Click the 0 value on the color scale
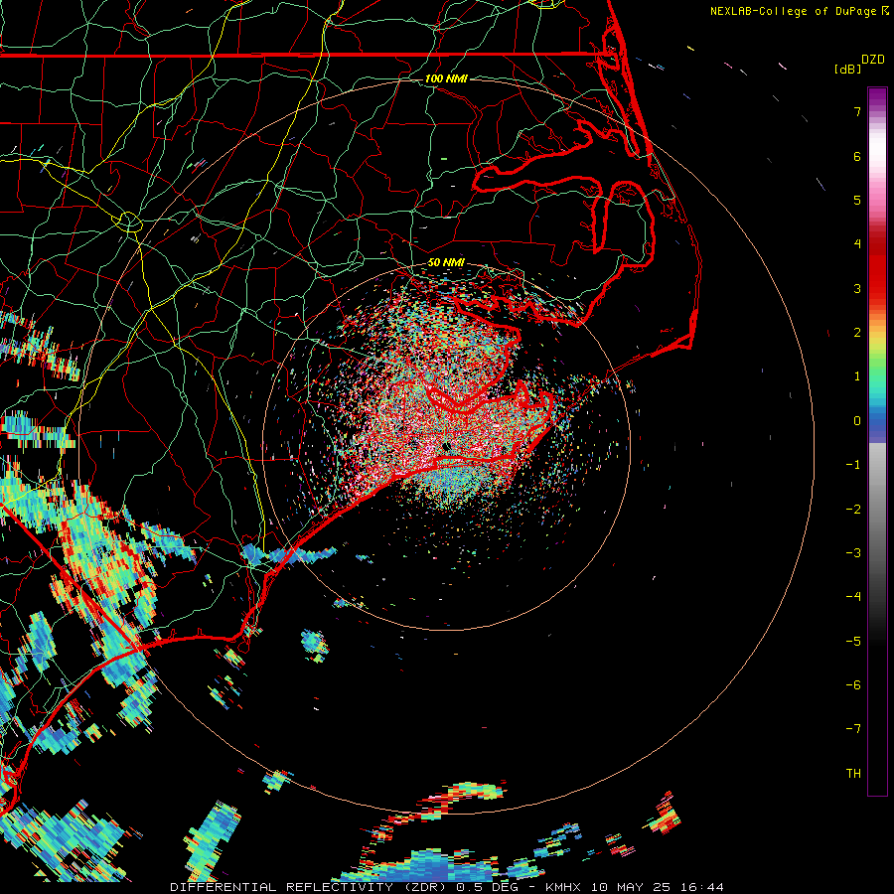894x894 pixels. coord(857,421)
